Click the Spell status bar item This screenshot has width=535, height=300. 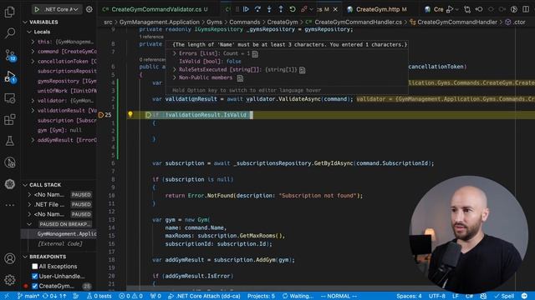pyautogui.click(x=504, y=296)
